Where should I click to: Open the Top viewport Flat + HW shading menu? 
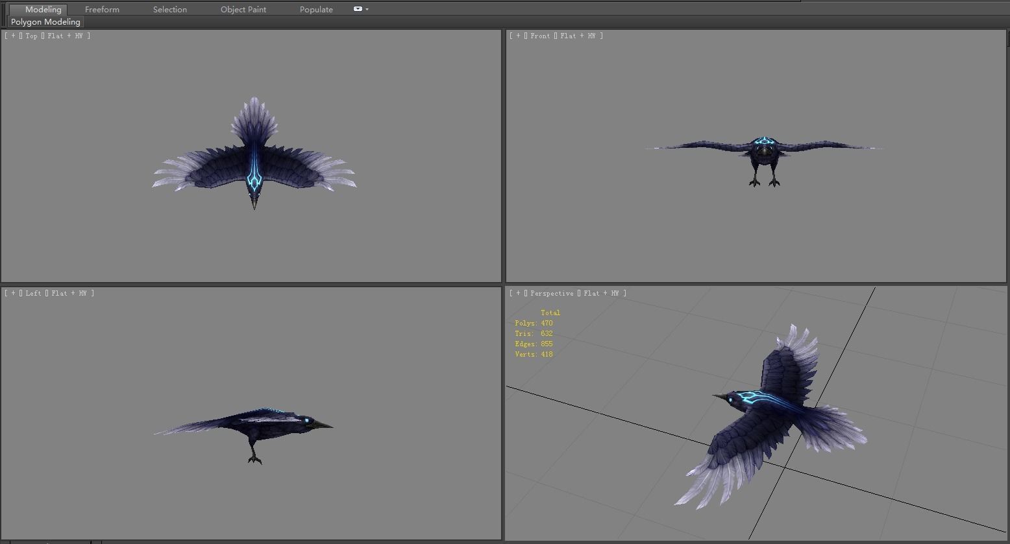click(x=65, y=36)
